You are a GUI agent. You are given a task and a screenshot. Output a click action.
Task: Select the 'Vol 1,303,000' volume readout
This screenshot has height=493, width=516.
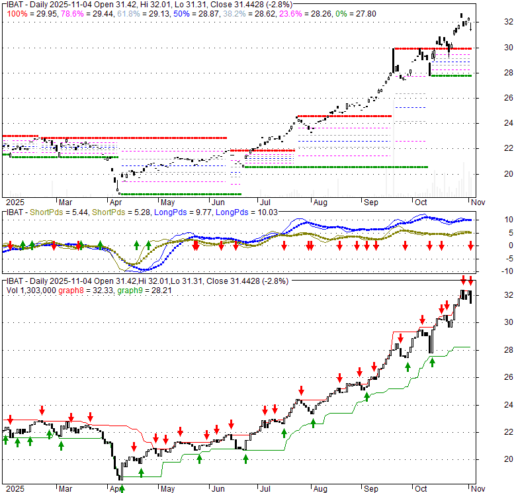[31, 291]
